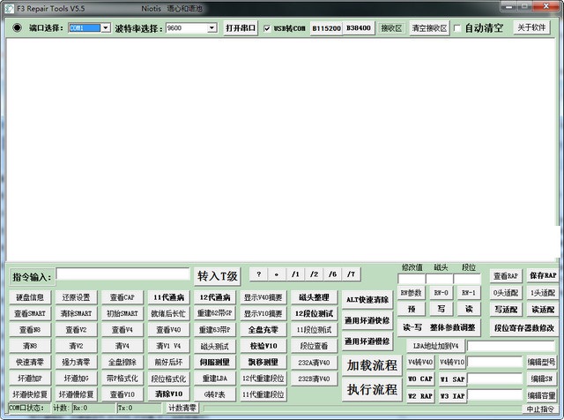Image resolution: width=564 pixels, height=420 pixels.
Task: Open the COM1 port dropdown
Action: 106,27
